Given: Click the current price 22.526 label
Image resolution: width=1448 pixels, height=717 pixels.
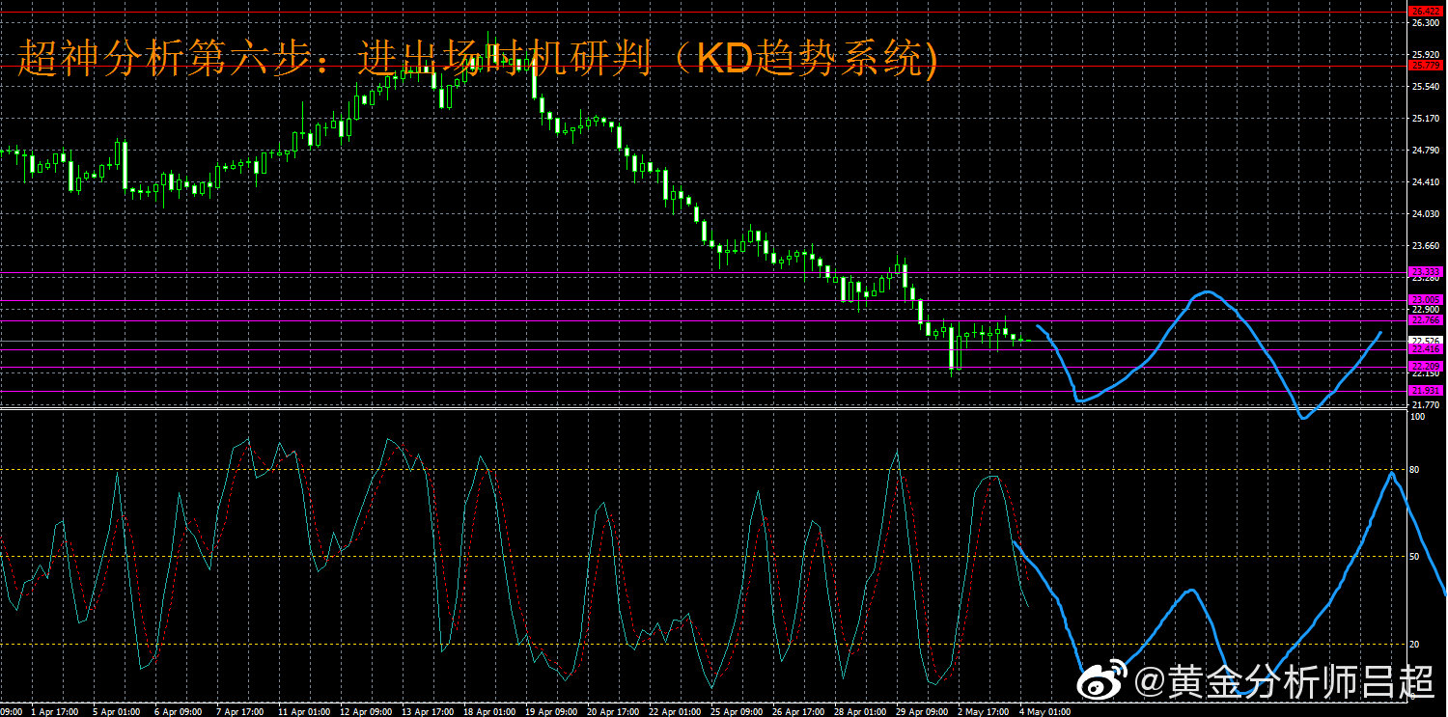Looking at the screenshot, I should click(1426, 341).
